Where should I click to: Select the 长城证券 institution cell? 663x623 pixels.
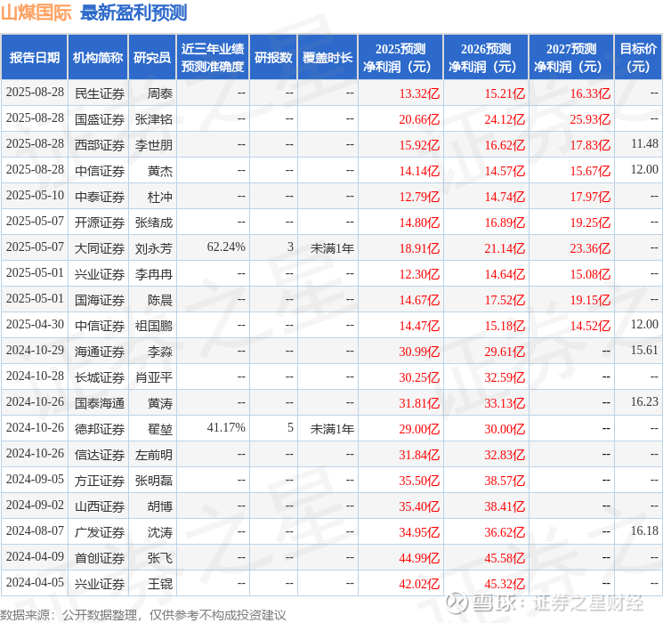[x=100, y=377]
